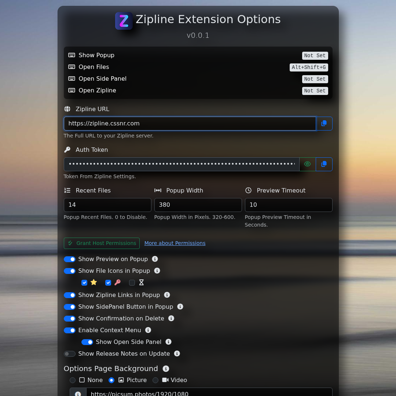Screen dimensions: 396x396
Task: Enable Show Release Notes on Update
Action: pos(70,354)
